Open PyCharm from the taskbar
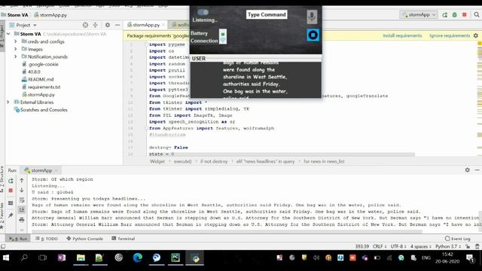The image size is (482, 271). click(175, 257)
